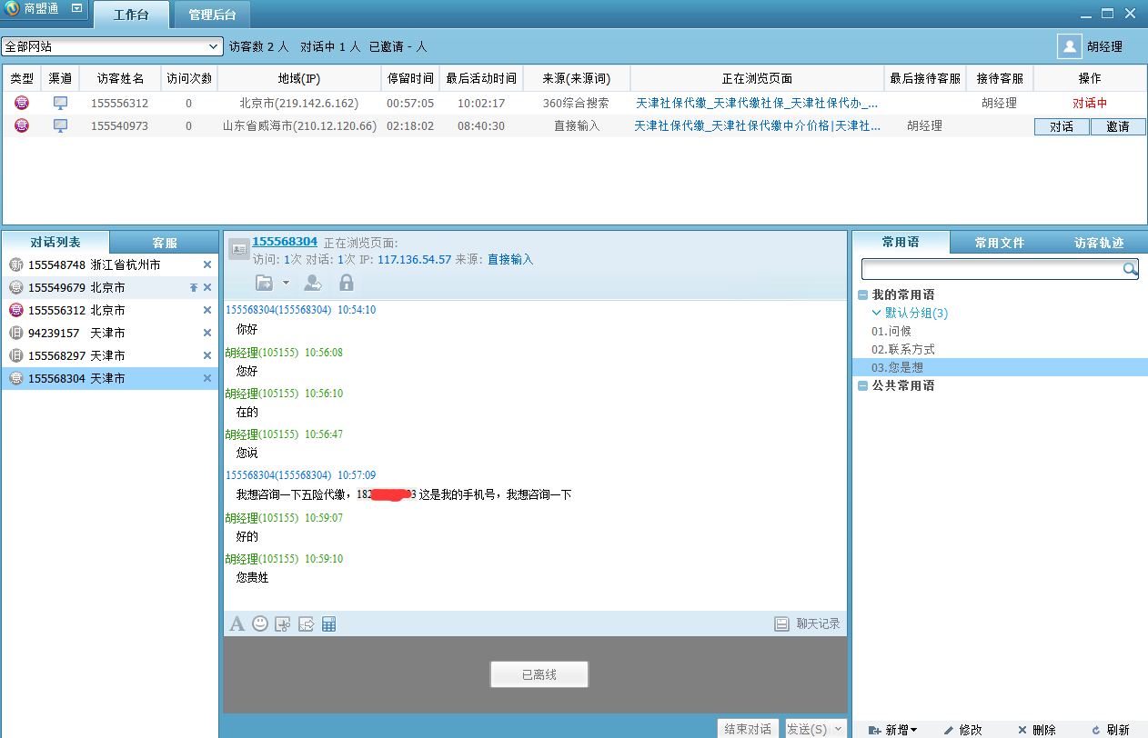Click the type icon in row 155556312 of visitor table
Screen dimensions: 1148x738
pos(21,103)
